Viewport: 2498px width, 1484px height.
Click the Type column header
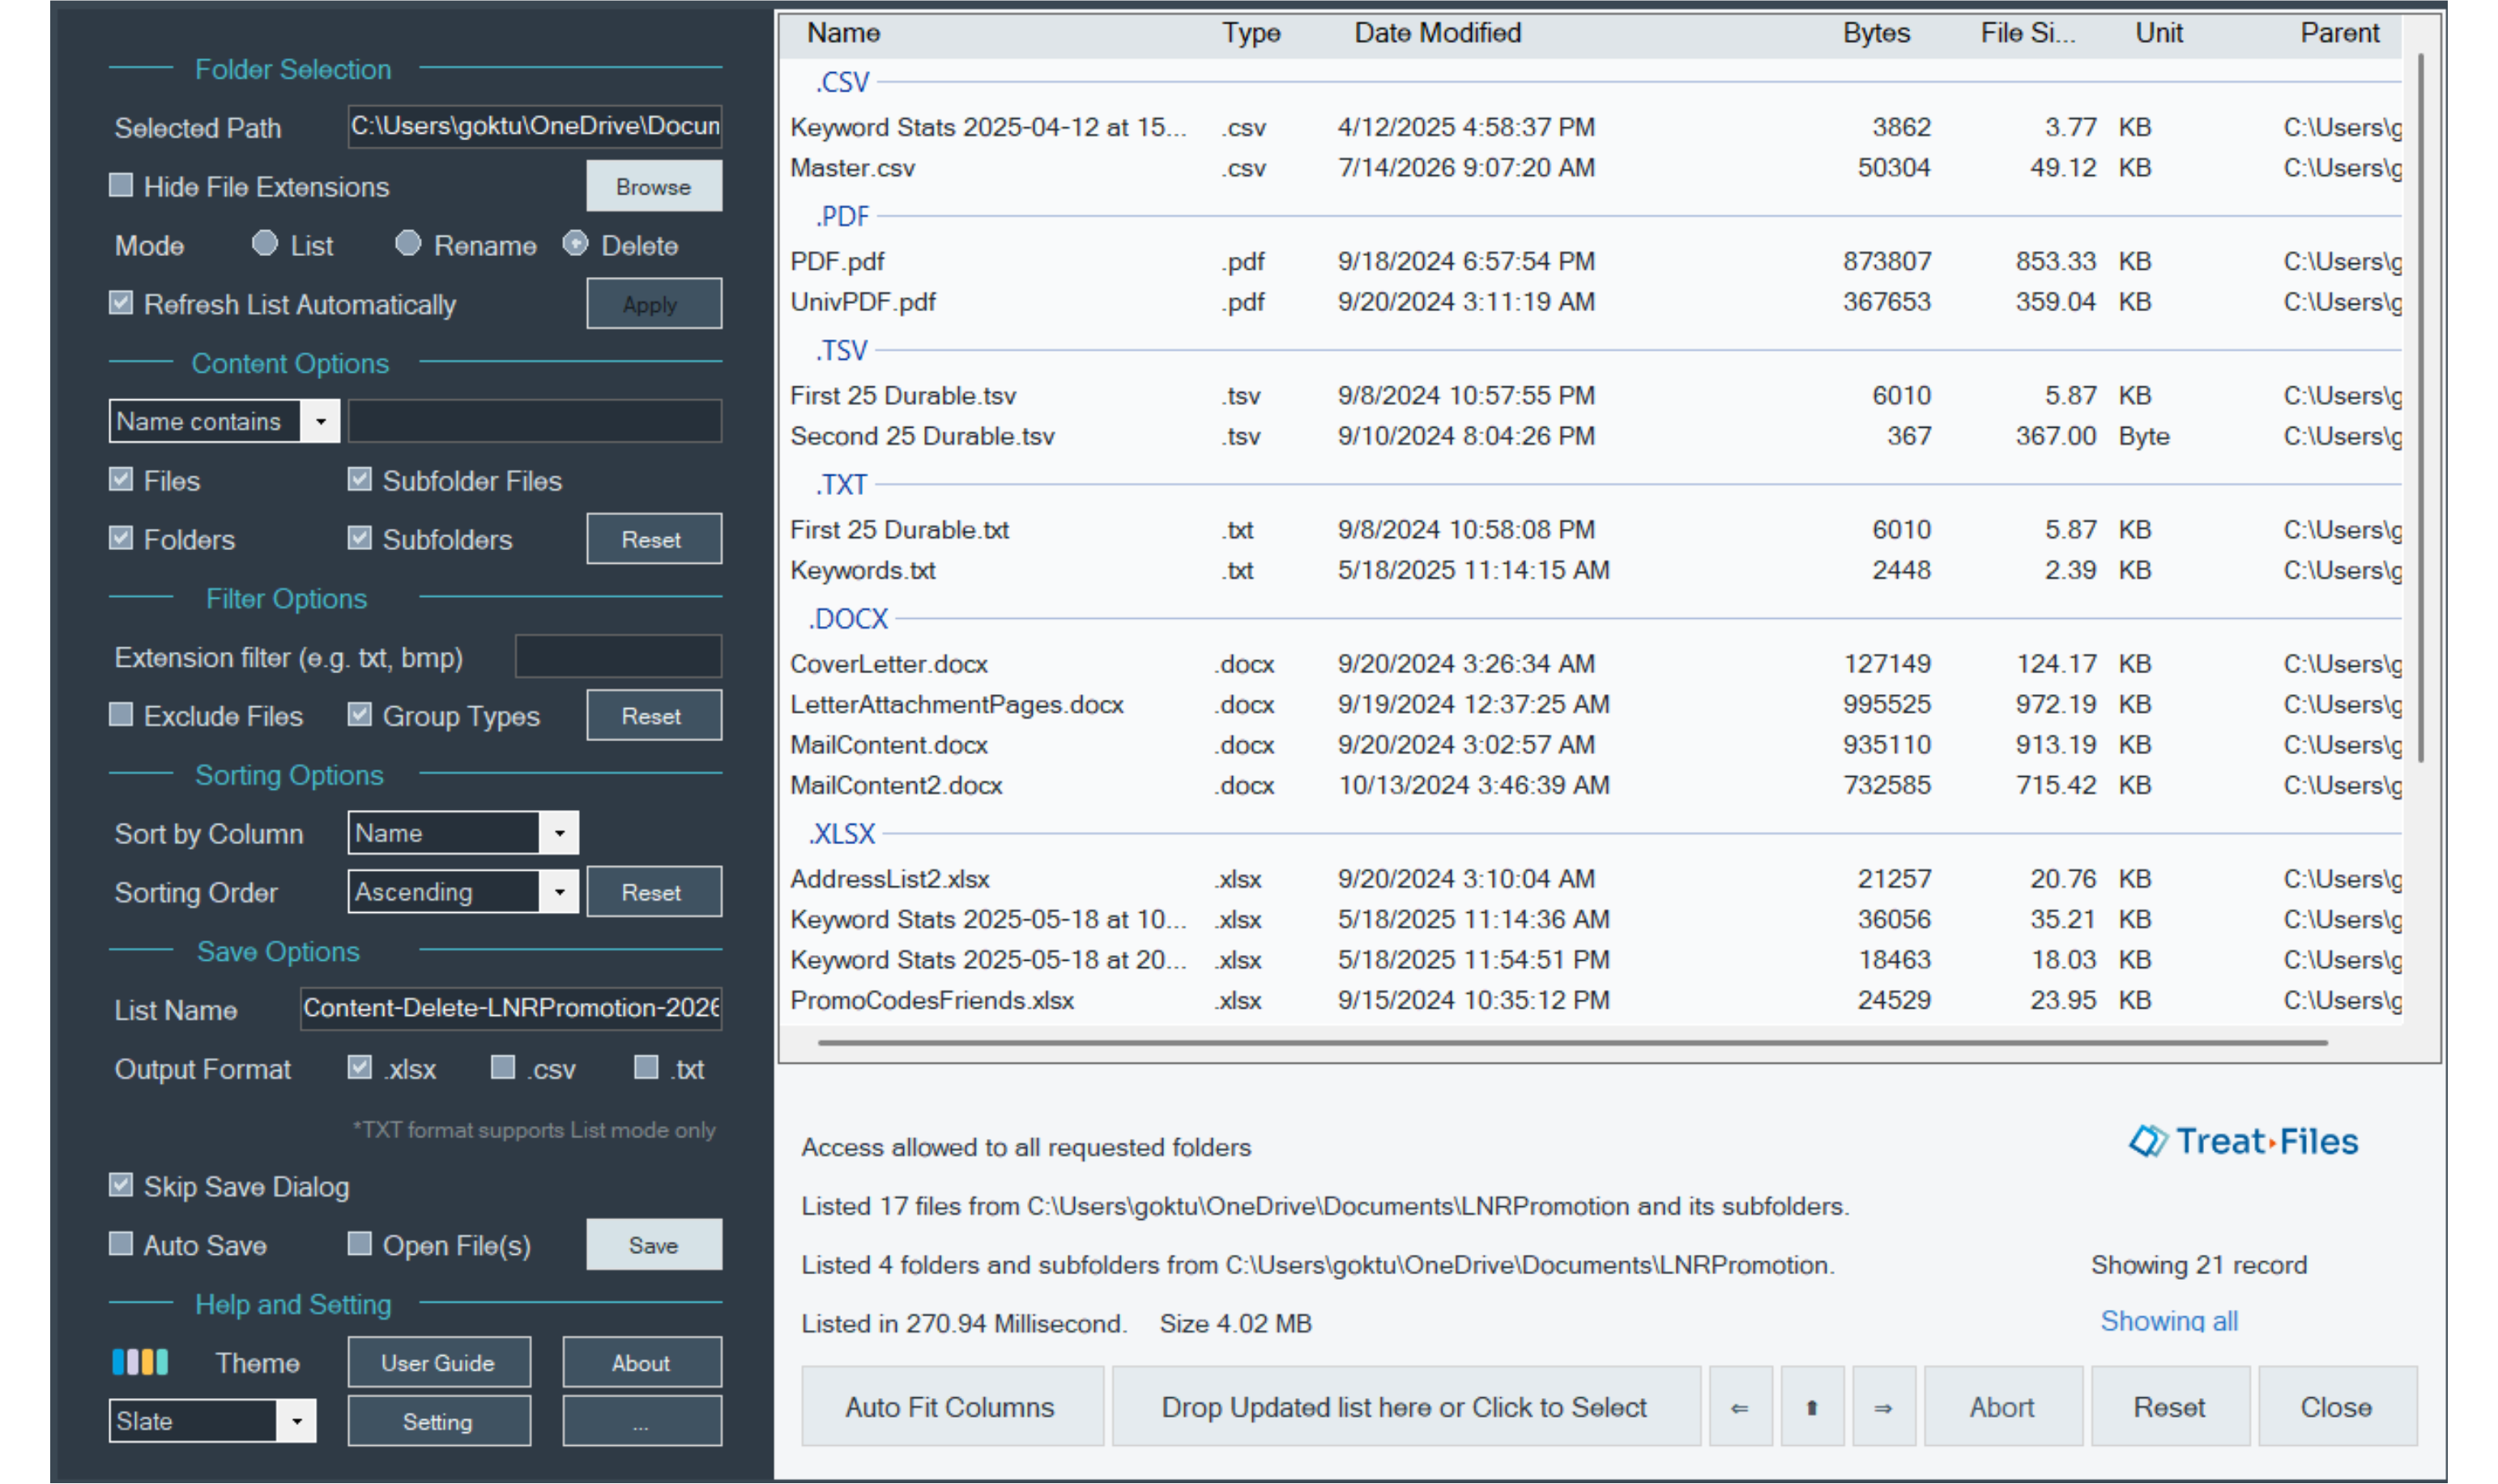pyautogui.click(x=1251, y=33)
